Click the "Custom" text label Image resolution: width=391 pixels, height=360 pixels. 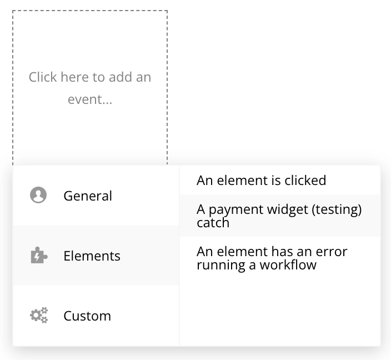87,316
